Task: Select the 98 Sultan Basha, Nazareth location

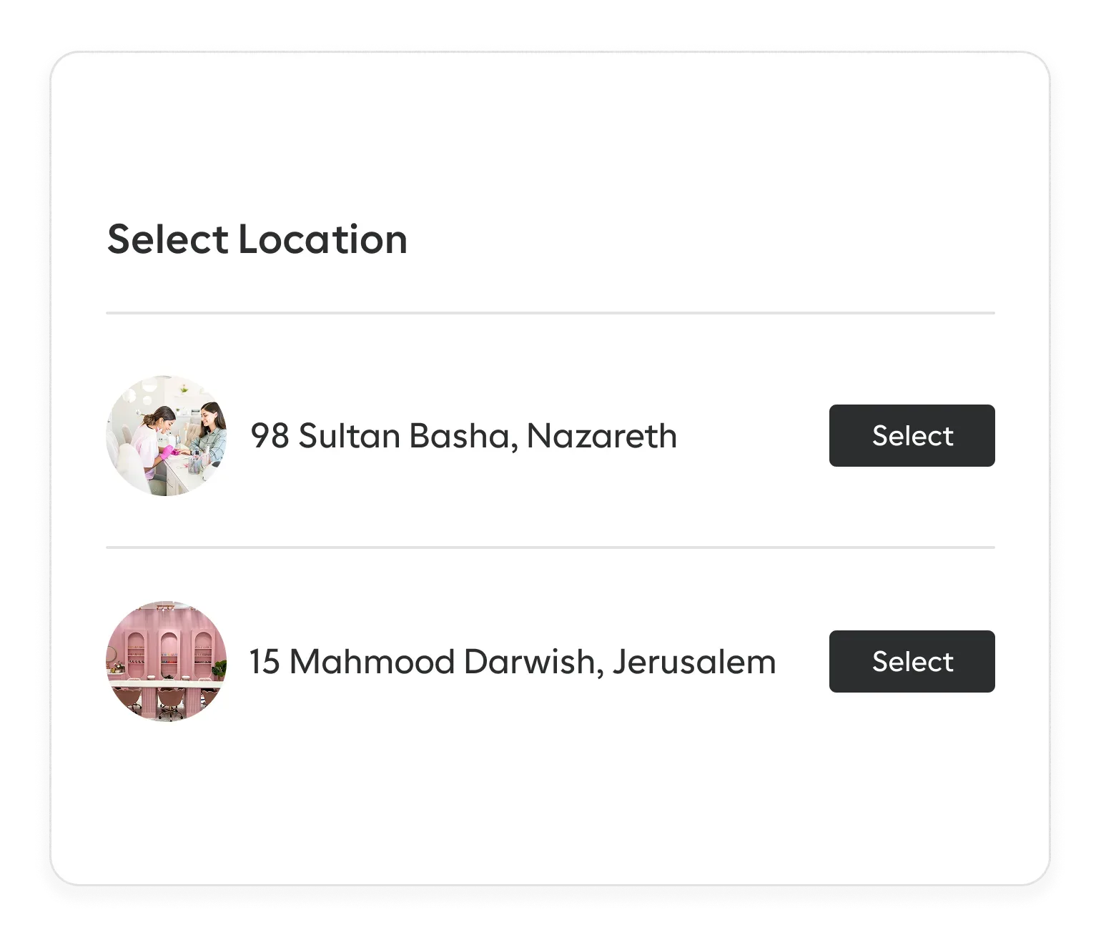Action: [911, 435]
